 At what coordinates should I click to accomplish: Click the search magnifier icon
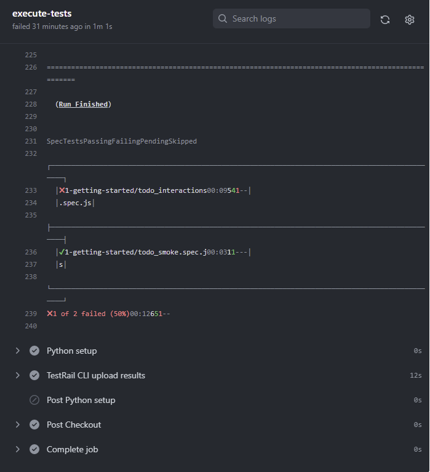(223, 18)
